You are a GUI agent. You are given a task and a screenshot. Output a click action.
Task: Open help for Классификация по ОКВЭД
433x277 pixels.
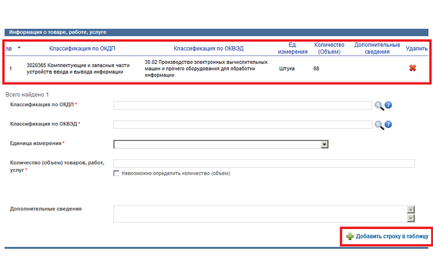point(388,124)
